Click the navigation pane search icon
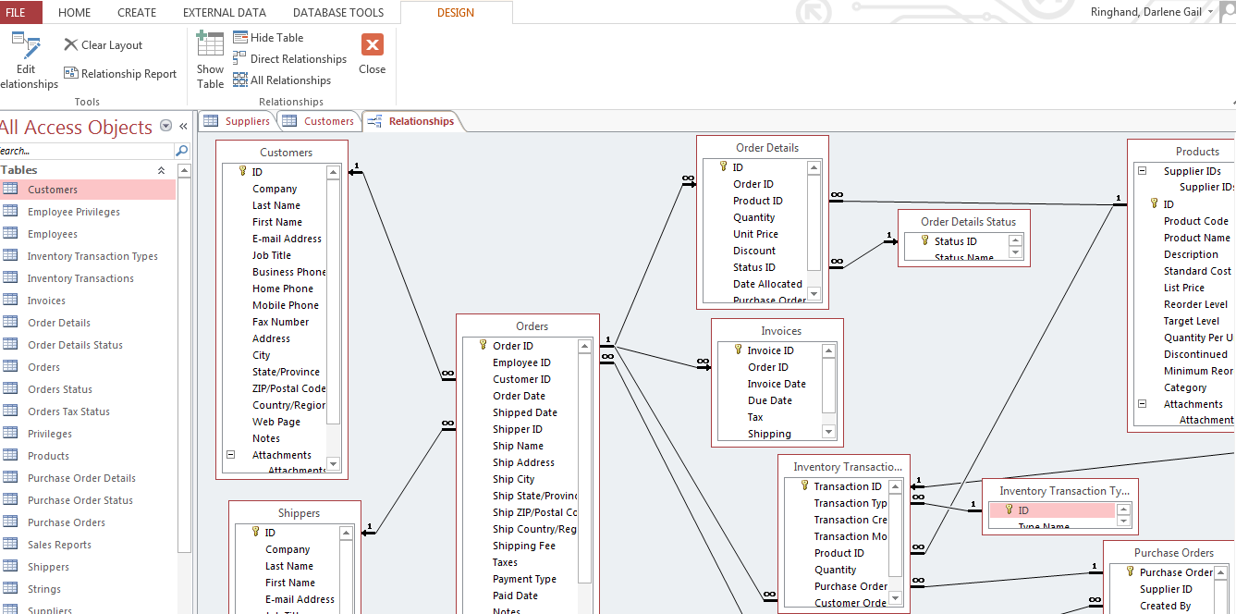 182,151
